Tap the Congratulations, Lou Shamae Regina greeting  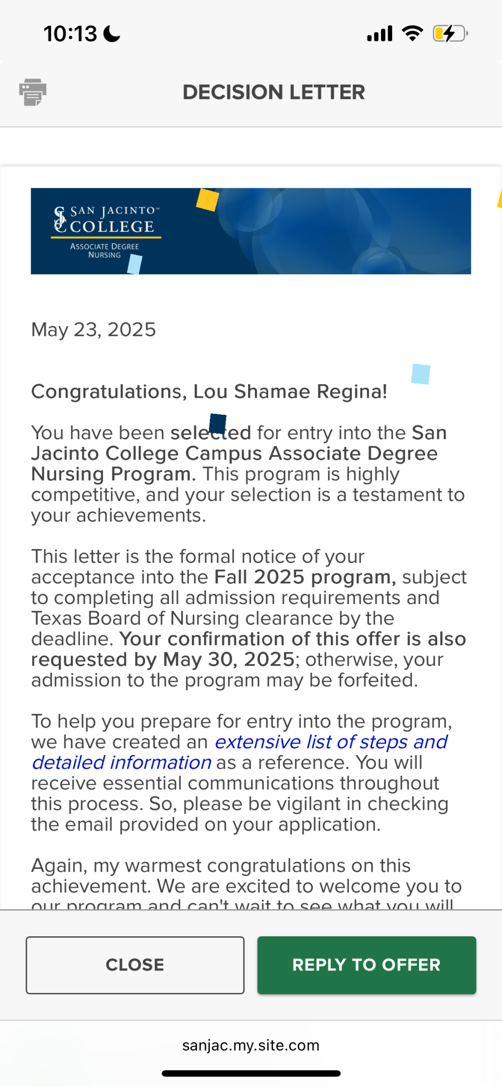coord(209,392)
